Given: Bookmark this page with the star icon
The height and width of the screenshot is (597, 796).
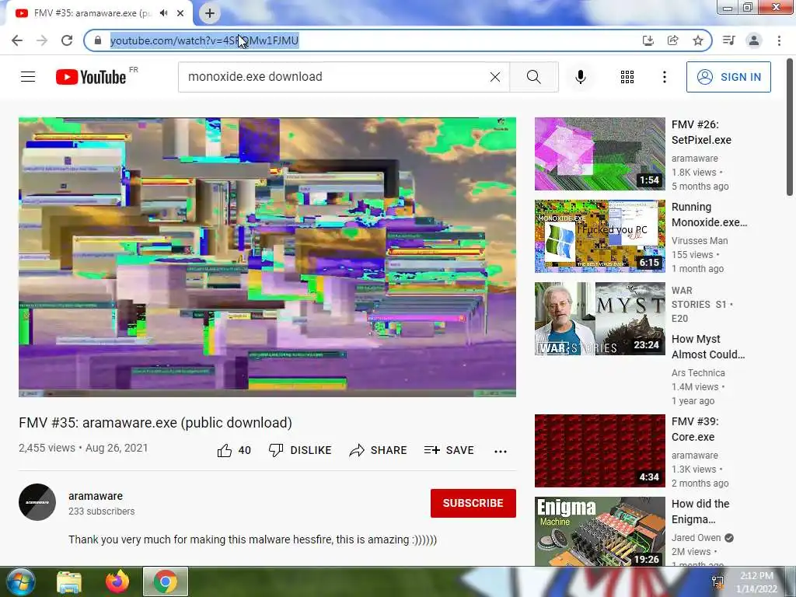Looking at the screenshot, I should (x=698, y=40).
